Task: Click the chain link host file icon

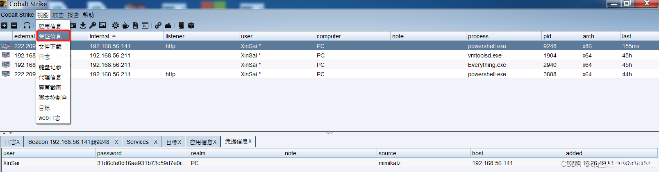Action: click(x=158, y=25)
